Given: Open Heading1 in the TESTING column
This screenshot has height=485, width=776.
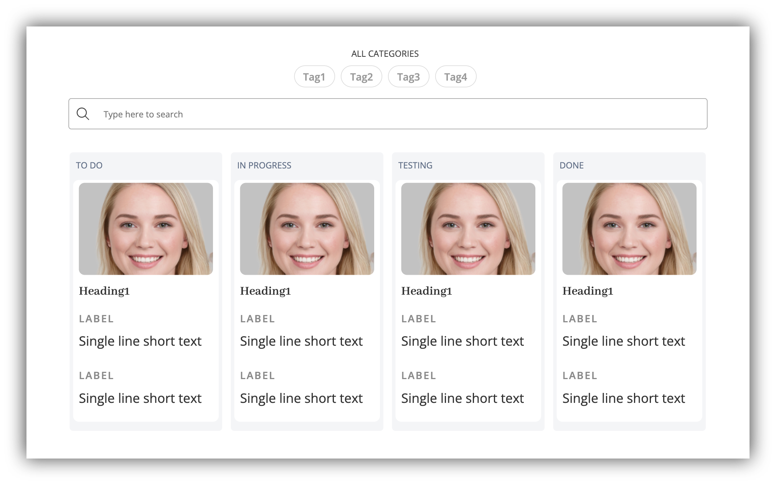Looking at the screenshot, I should point(427,291).
